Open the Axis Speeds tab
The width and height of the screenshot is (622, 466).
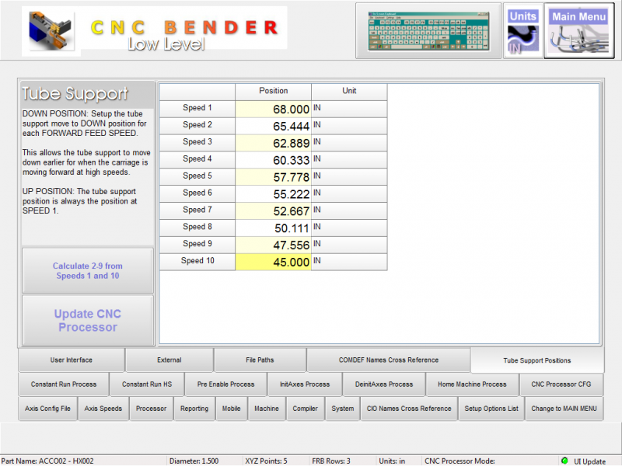coord(103,408)
